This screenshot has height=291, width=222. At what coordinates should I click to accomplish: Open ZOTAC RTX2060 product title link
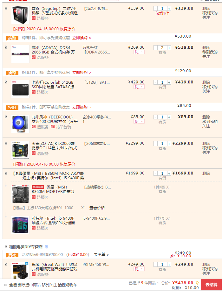(54, 146)
